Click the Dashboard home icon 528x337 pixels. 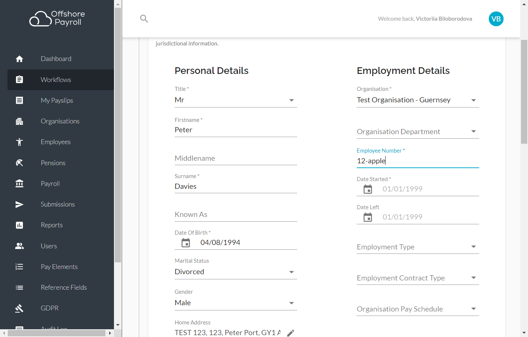pyautogui.click(x=20, y=59)
